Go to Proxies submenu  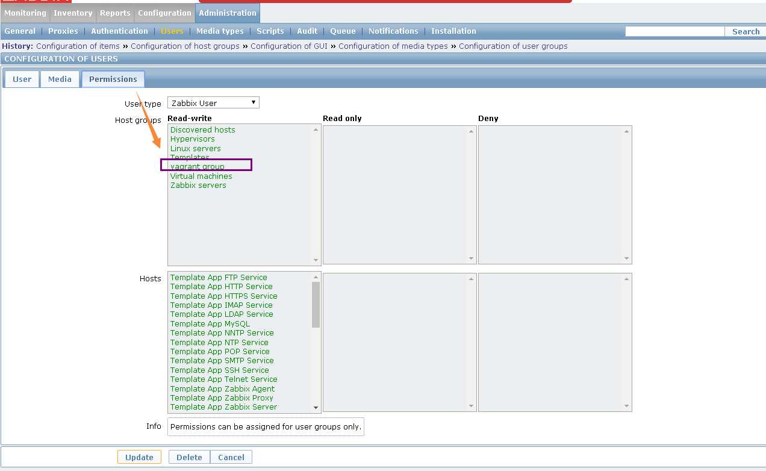[x=63, y=31]
